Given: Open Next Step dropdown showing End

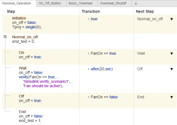Looking at the screenshot, I should [x=171, y=97].
